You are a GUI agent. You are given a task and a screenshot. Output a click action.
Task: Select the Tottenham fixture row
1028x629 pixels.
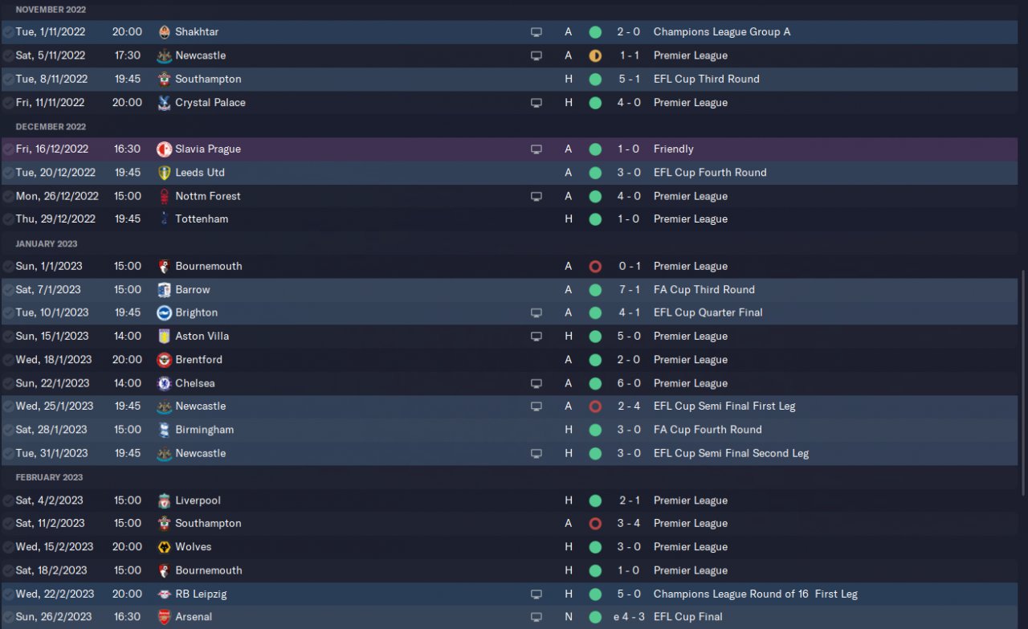click(361, 219)
